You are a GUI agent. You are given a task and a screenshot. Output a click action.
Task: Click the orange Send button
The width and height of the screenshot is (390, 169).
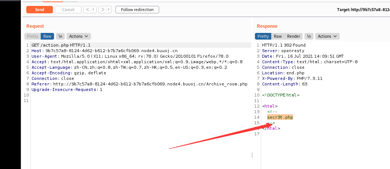[x=40, y=10]
